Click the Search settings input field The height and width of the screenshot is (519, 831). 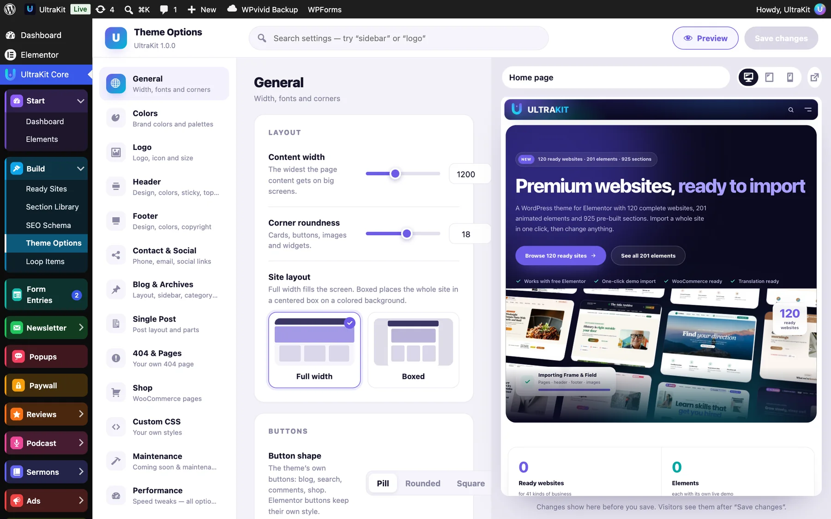click(x=398, y=38)
